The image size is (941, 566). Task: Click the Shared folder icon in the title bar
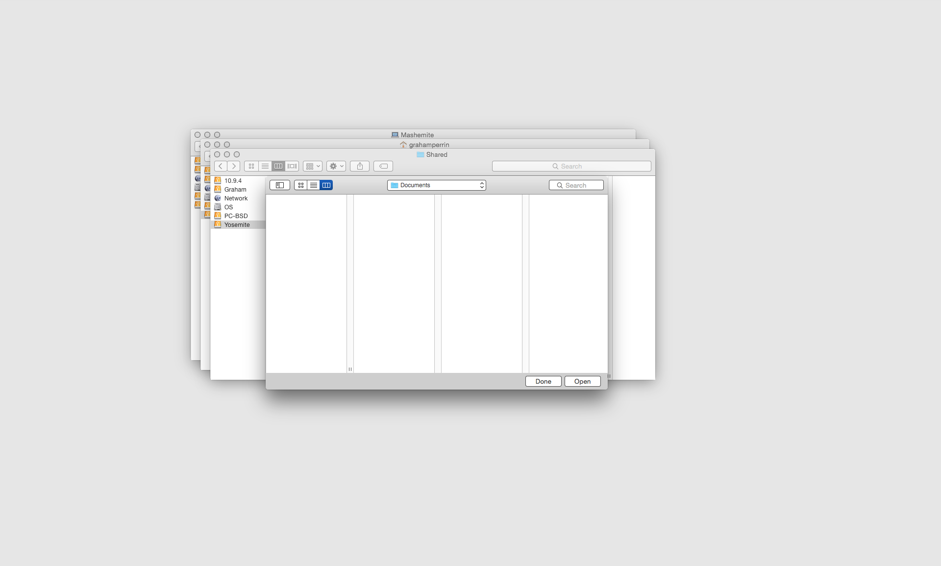click(421, 155)
